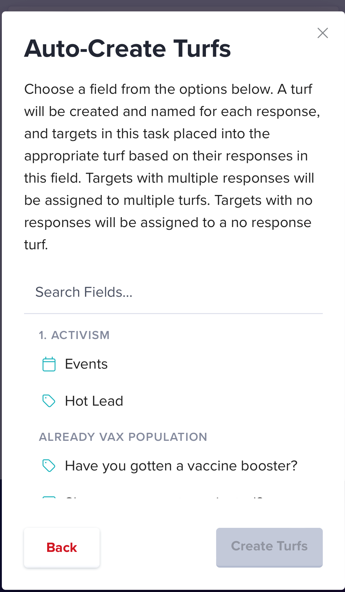The image size is (345, 592).
Task: Select 'Have you gotten a vaccine booster?'
Action: [x=181, y=466]
